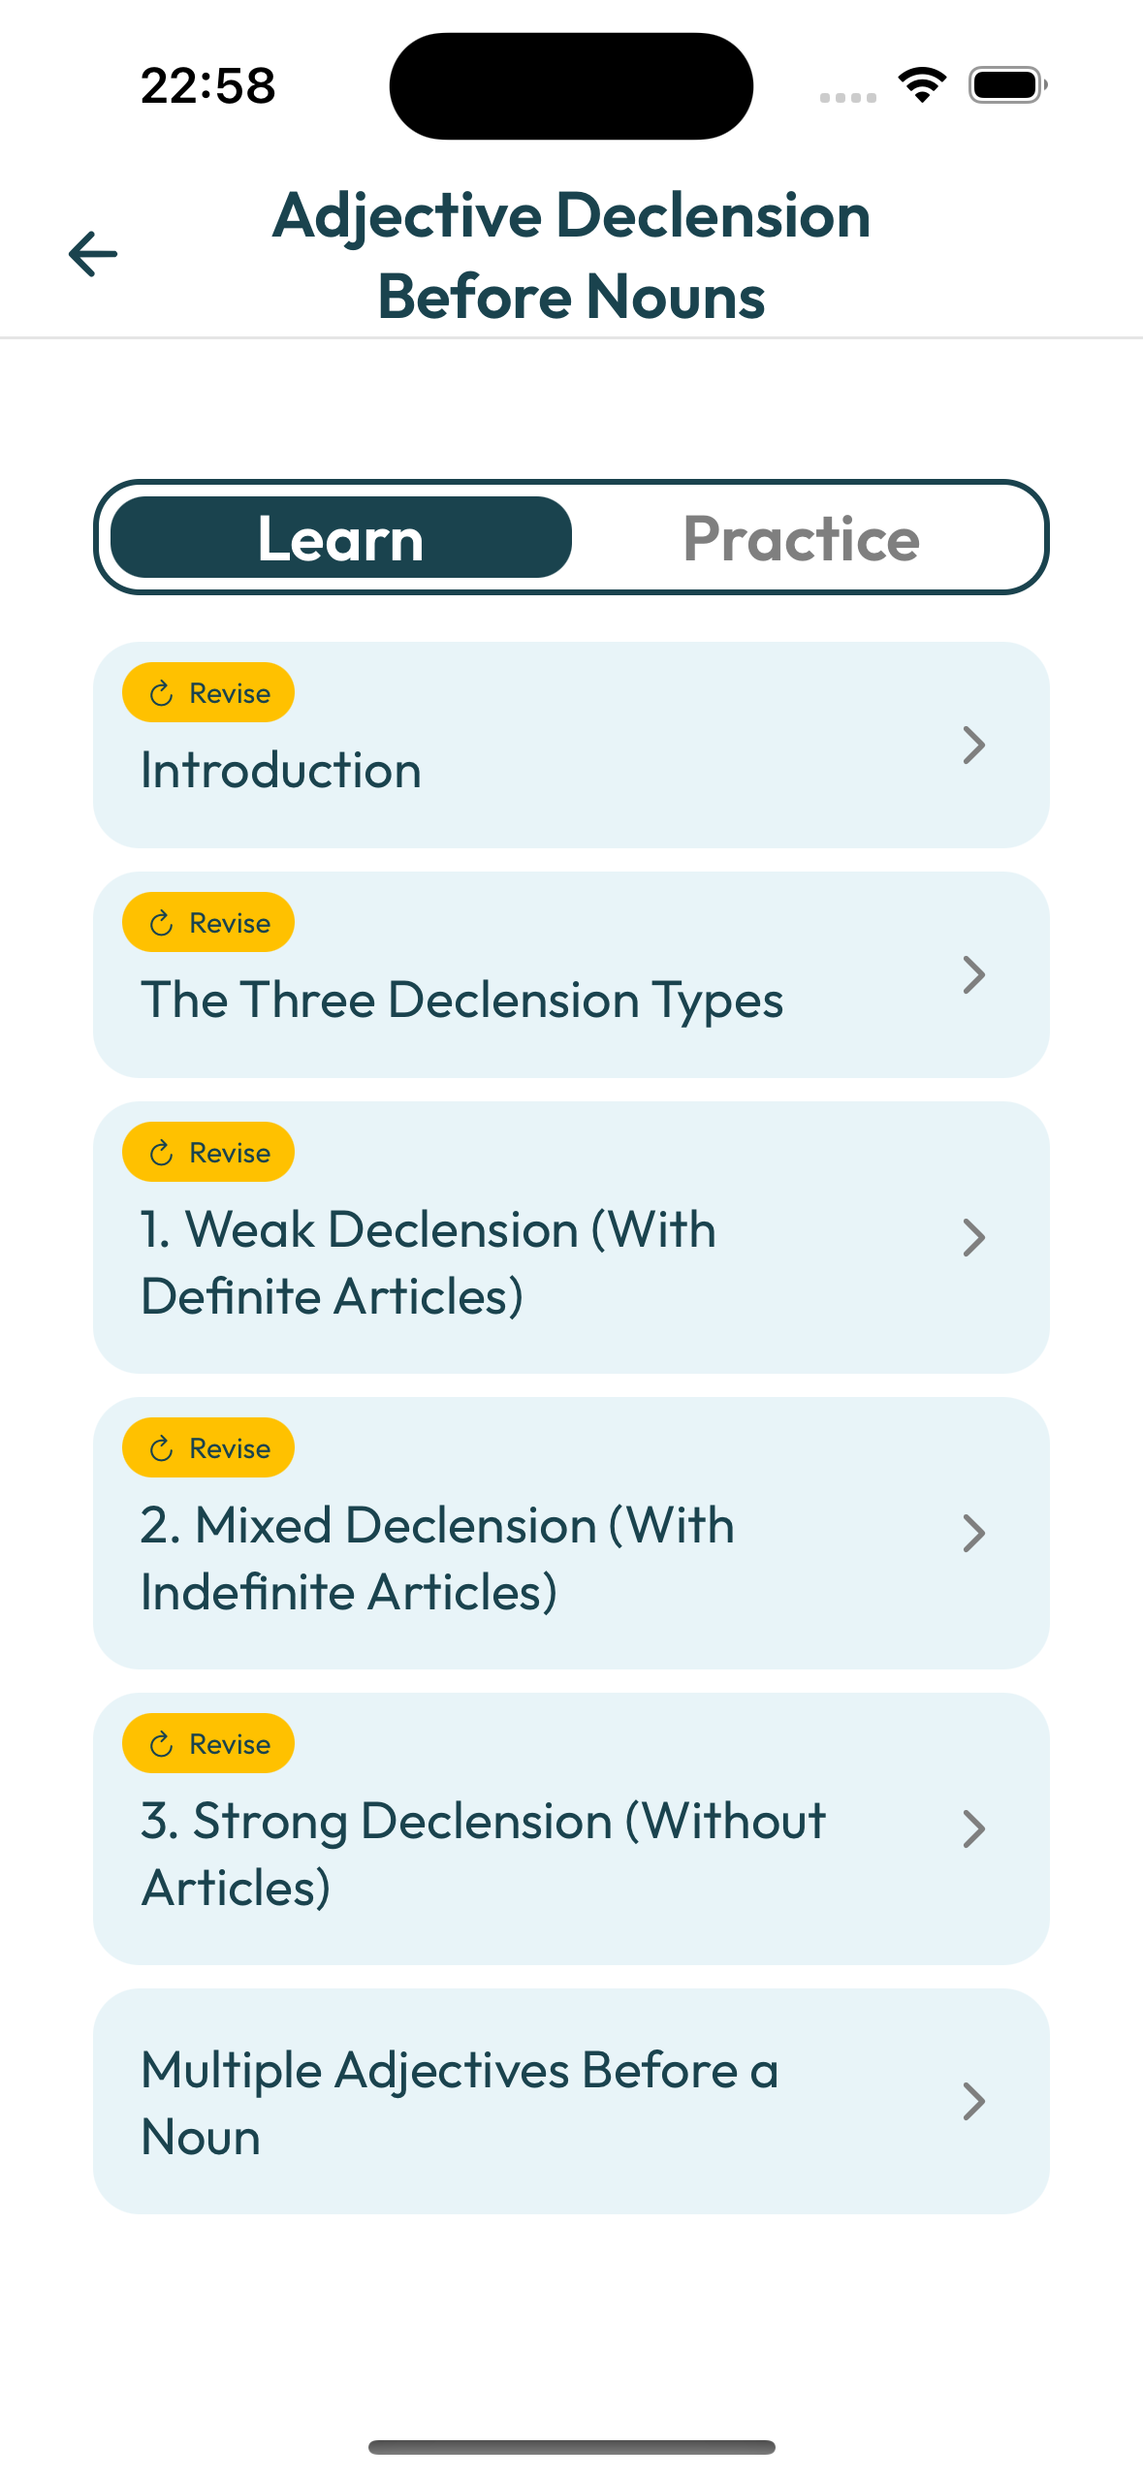Tap the Wi-Fi status icon

pyautogui.click(x=922, y=85)
